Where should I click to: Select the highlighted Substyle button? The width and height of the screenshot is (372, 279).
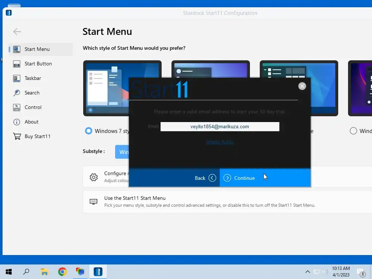(122, 152)
